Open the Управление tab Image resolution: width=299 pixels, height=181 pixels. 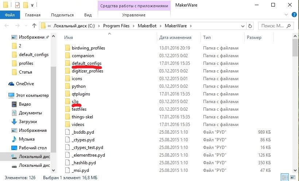134,15
